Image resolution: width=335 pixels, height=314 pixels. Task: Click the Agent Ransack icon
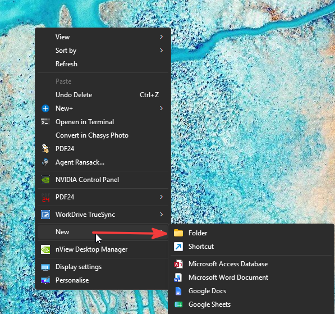45,162
